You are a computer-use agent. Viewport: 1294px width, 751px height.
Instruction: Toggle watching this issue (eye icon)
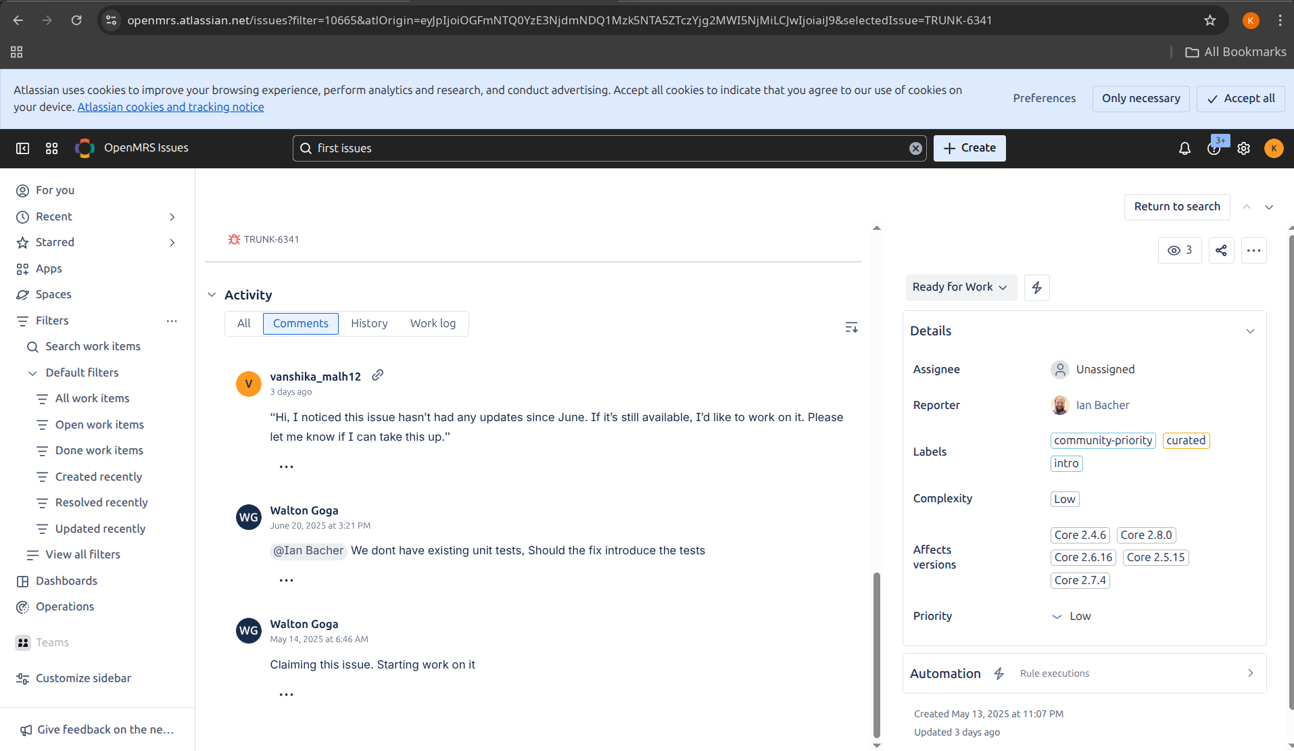1179,250
